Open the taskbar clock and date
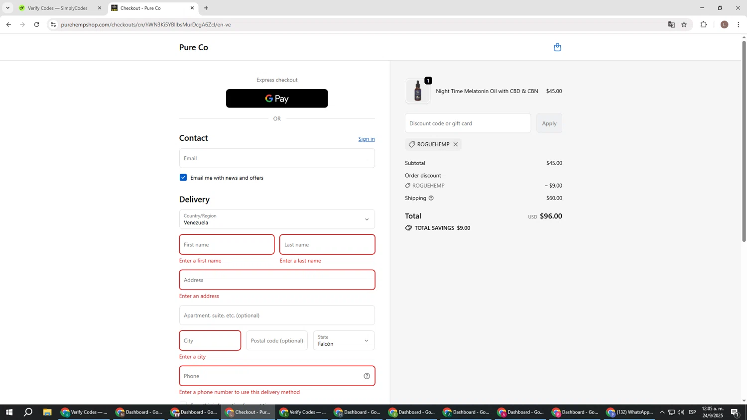Image resolution: width=747 pixels, height=420 pixels. (713, 412)
